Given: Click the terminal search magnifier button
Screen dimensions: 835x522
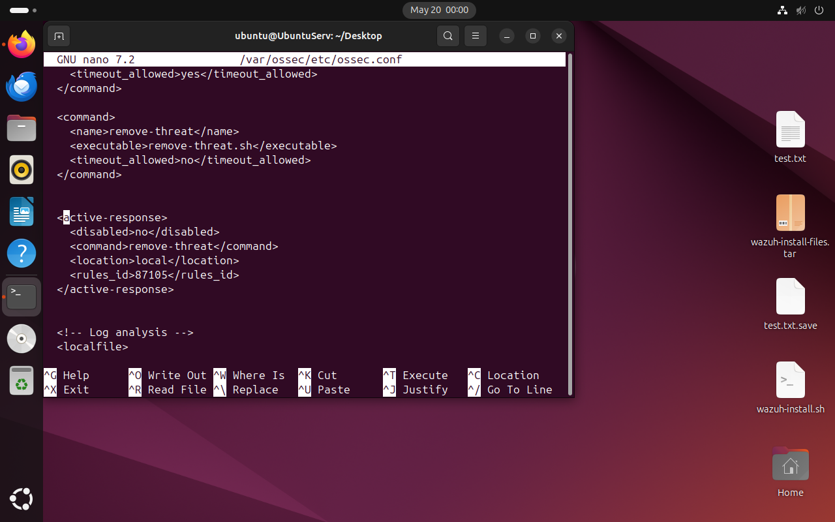Looking at the screenshot, I should pos(448,36).
